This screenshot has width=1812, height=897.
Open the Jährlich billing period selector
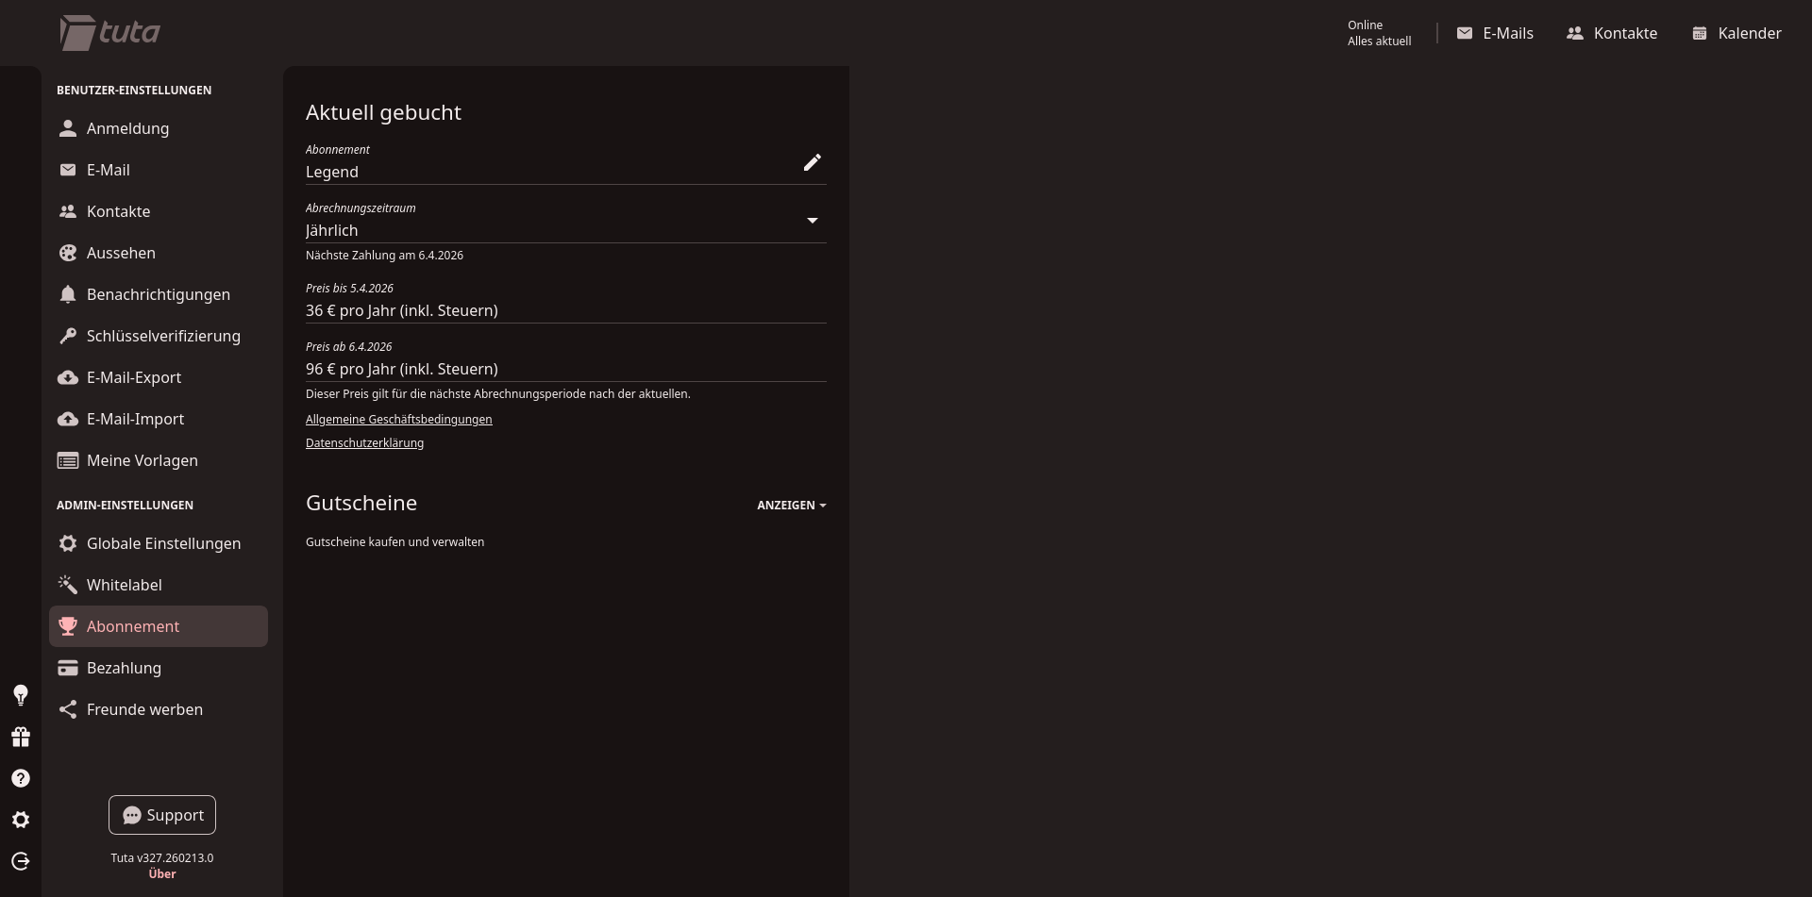click(547, 230)
